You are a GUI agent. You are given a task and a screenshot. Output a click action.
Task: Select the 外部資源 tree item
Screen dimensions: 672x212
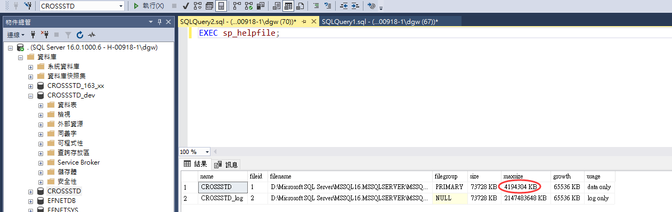click(x=70, y=124)
